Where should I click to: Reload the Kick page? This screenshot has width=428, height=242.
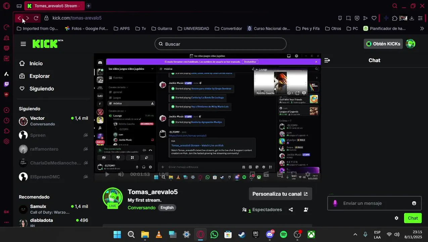pos(36,18)
